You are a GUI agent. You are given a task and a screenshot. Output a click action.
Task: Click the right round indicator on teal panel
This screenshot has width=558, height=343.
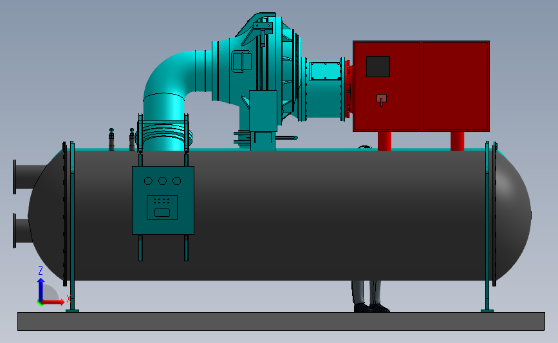(176, 181)
